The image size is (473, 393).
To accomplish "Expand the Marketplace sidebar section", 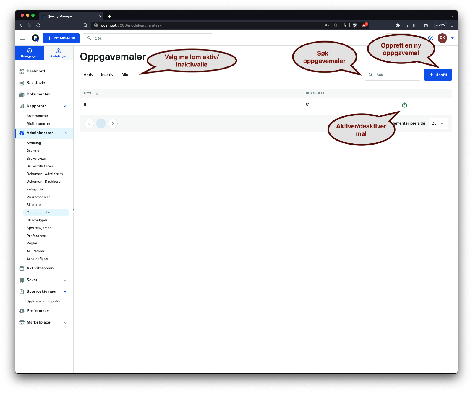I will tap(65, 322).
